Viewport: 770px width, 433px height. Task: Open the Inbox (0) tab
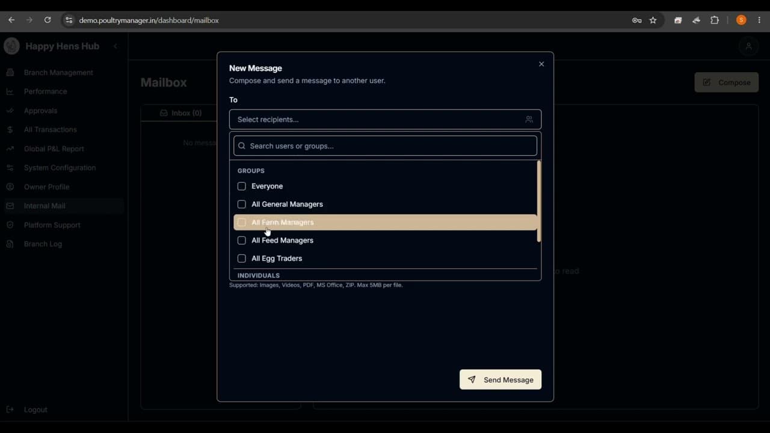coord(180,113)
